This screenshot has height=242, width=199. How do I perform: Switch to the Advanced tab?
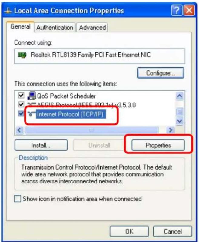tap(92, 28)
